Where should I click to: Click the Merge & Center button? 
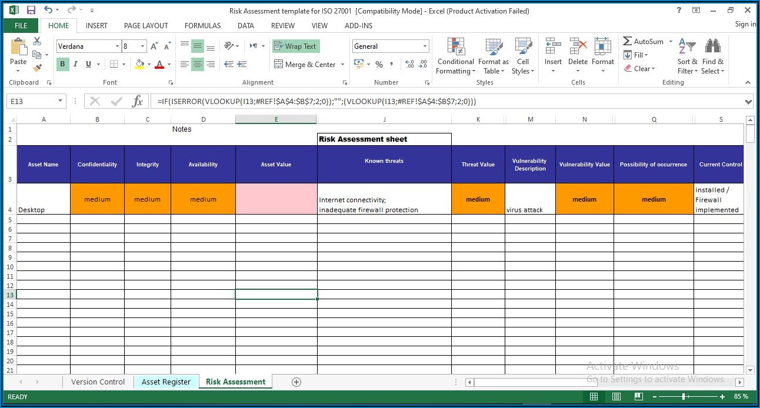(304, 65)
